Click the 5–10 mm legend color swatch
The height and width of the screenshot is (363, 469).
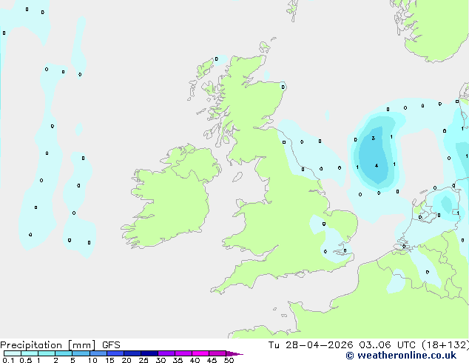tap(81, 353)
